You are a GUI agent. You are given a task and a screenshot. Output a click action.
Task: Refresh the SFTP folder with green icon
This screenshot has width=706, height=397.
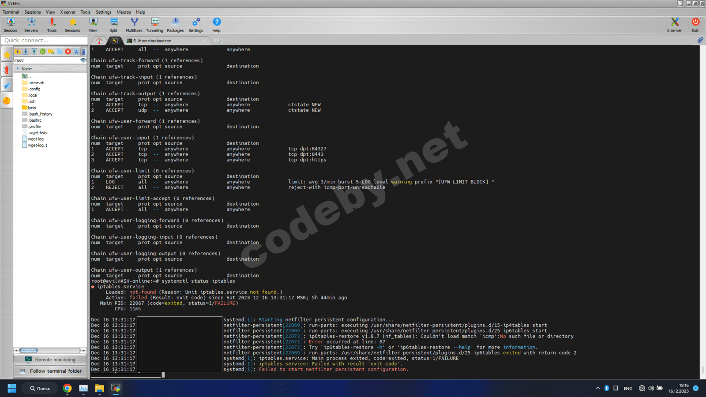pos(42,52)
